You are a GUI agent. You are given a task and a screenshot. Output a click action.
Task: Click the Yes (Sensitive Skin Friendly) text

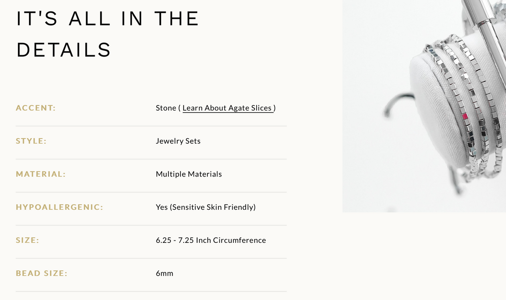point(205,208)
